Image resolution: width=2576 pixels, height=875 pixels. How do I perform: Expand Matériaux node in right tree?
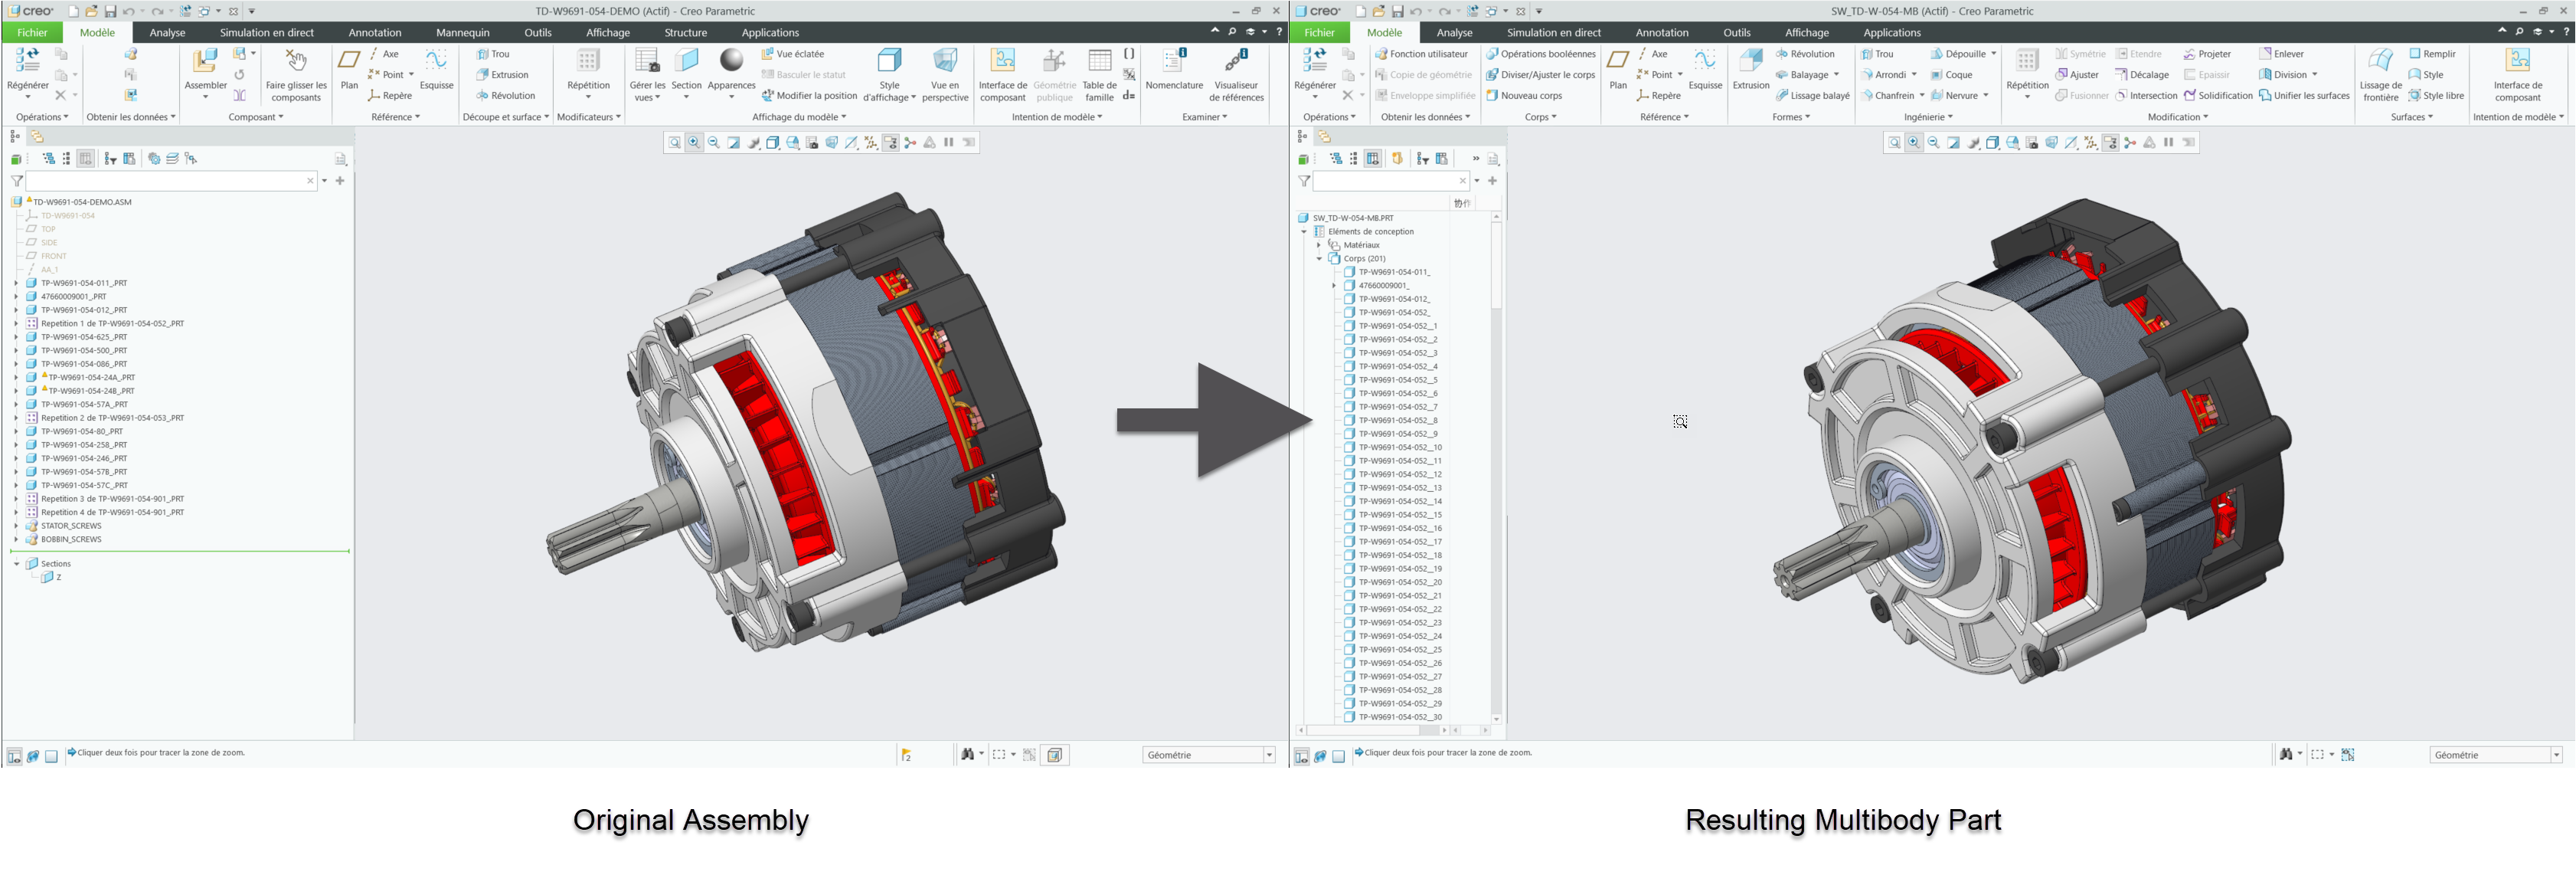1319,245
